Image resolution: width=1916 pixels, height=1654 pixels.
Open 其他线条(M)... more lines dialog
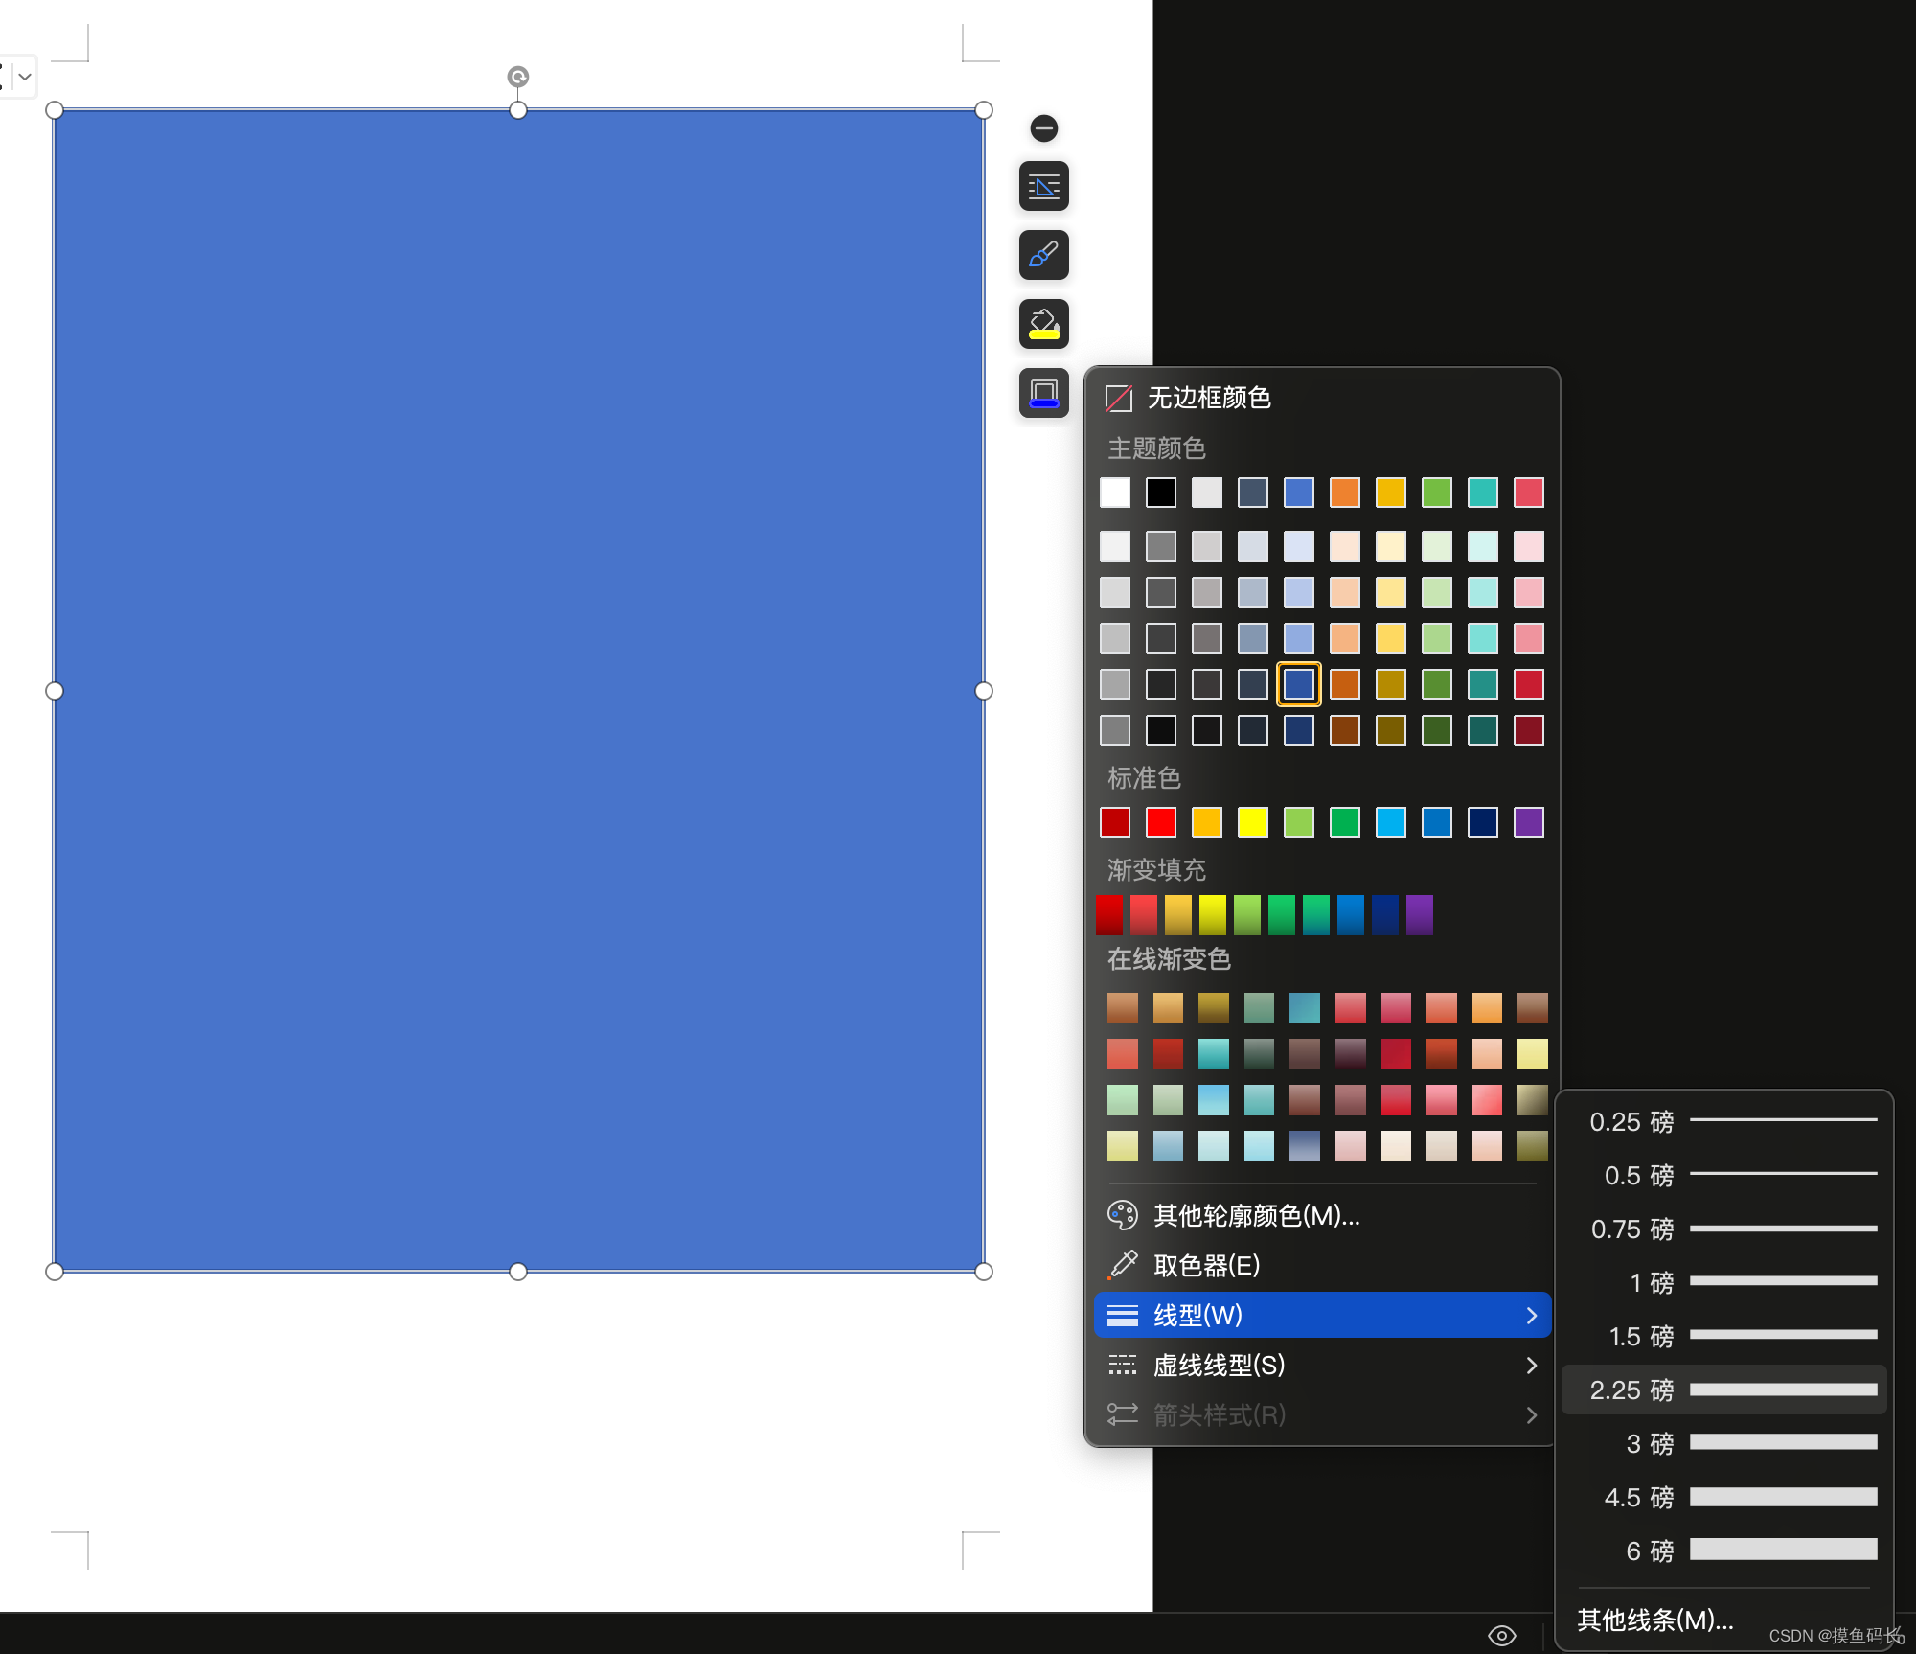[1655, 1620]
